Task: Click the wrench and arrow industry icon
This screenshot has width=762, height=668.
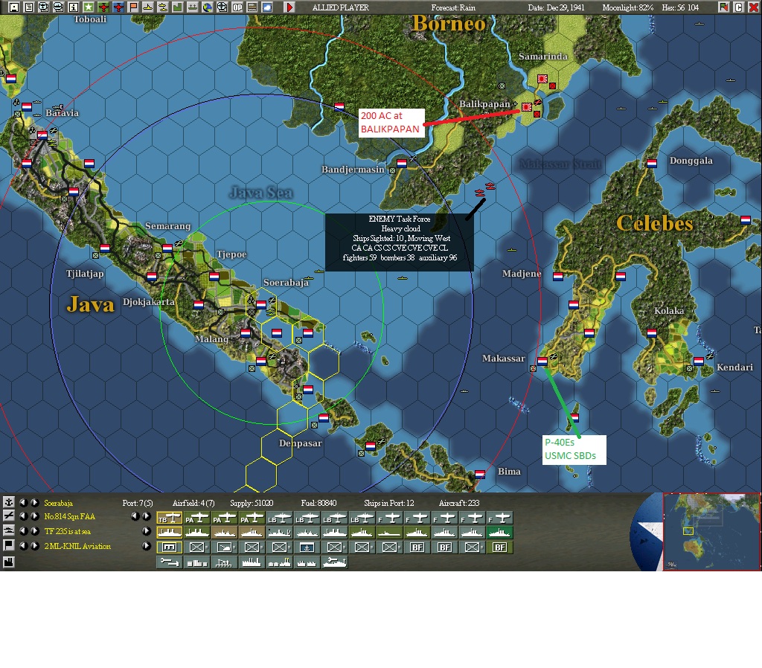Action: (x=170, y=562)
